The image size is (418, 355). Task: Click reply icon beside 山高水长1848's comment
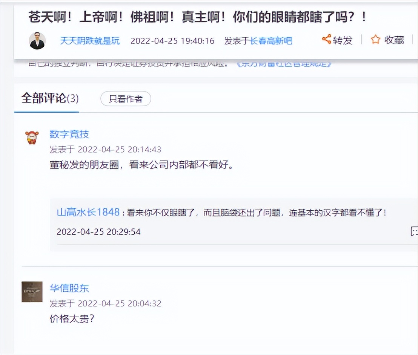point(414,231)
